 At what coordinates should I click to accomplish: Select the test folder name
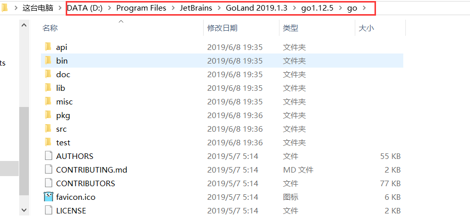point(63,142)
